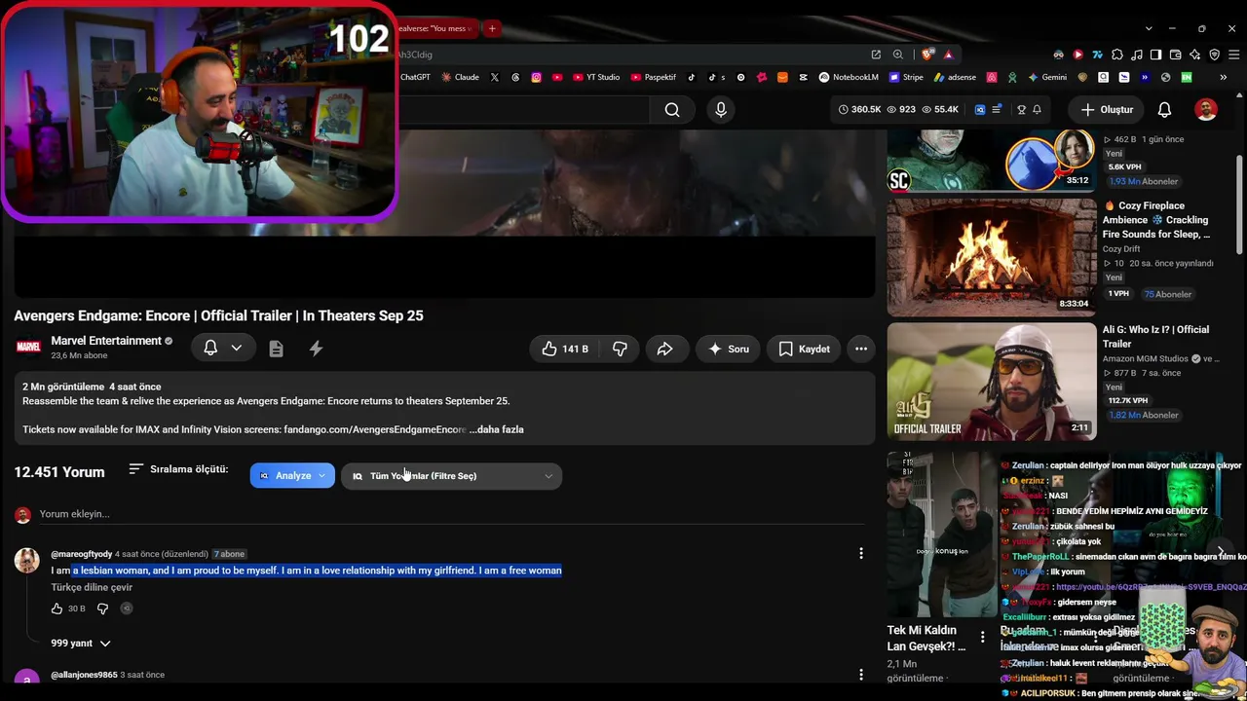Open the Instagram bookmark icon
Viewport: 1247px width, 701px height.
tap(536, 77)
